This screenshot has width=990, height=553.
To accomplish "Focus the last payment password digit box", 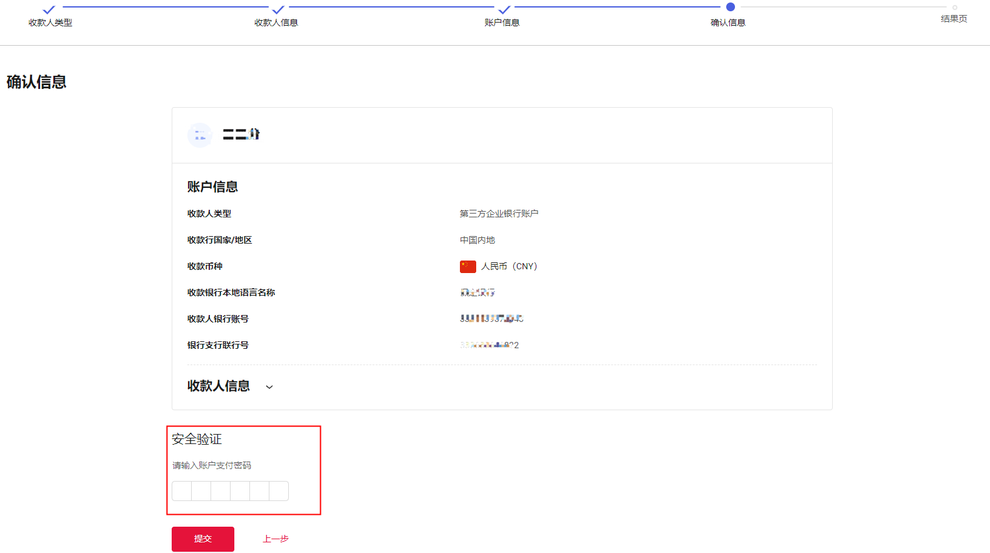I will (x=279, y=491).
